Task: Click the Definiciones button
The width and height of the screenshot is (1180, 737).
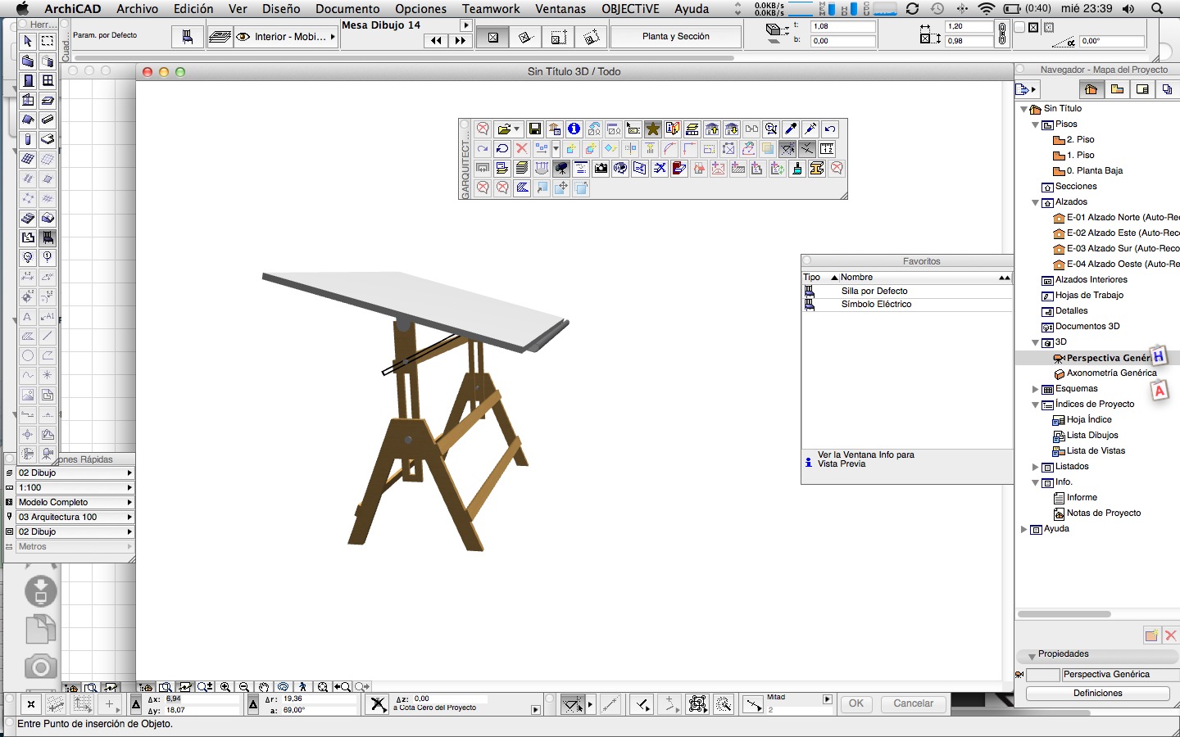Action: [1097, 693]
